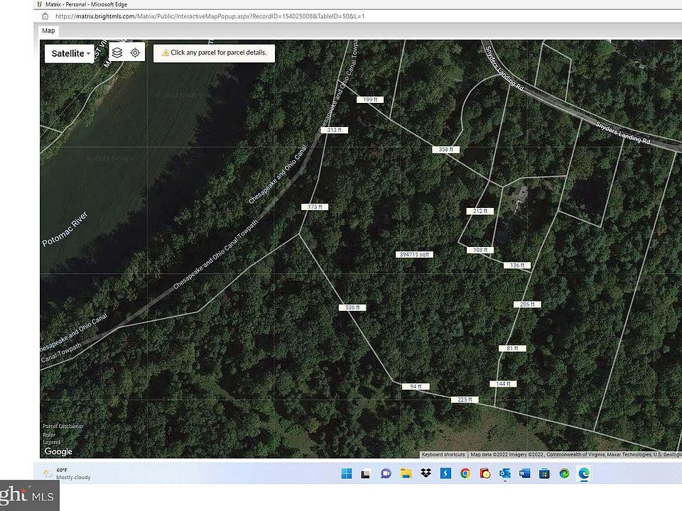Click the Ruler link
This screenshot has height=511, width=682.
pos(49,434)
